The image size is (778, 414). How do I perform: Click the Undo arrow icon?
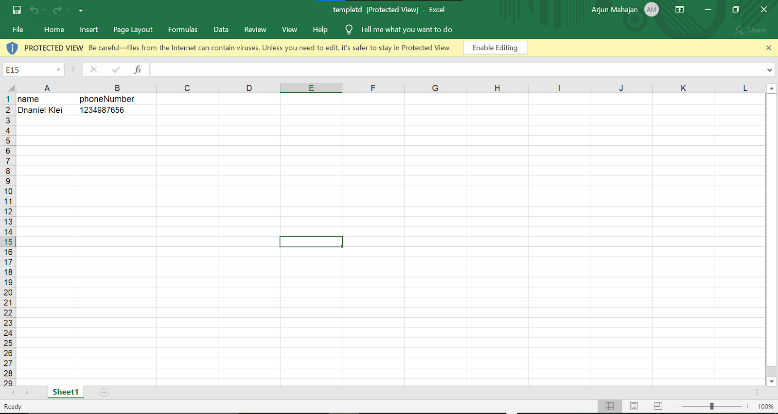click(34, 10)
